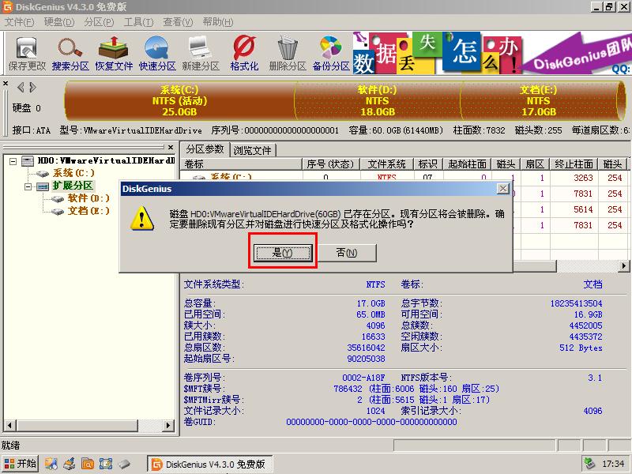This screenshot has height=474, width=632.
Task: Click the folder quick launch icon in taskbar
Action: (x=88, y=464)
